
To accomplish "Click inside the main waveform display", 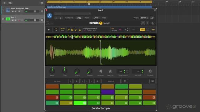I will 101,53.
